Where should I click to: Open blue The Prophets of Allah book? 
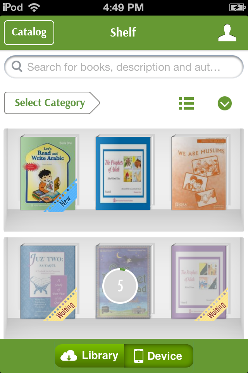click(x=124, y=173)
